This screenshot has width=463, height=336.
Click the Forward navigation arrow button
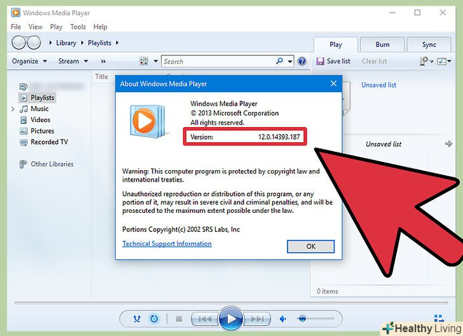click(x=34, y=43)
